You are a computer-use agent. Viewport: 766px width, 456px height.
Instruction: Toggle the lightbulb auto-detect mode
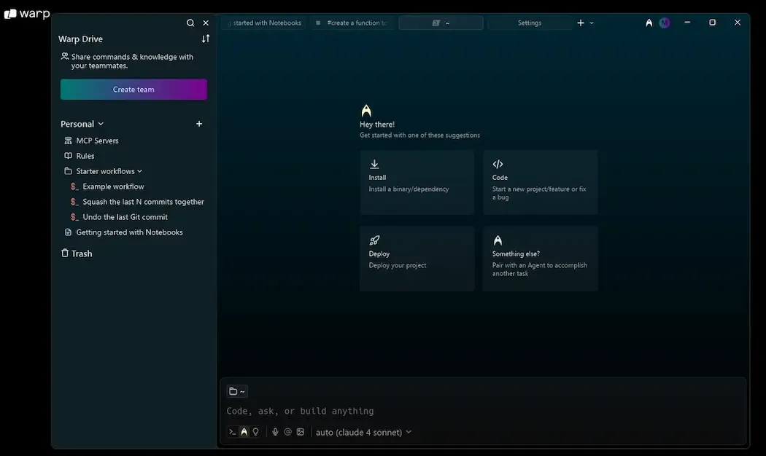click(x=255, y=432)
